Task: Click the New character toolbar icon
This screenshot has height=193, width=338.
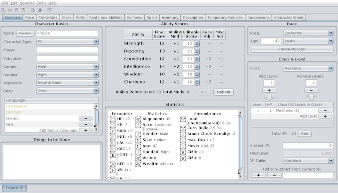Action: click(x=3, y=10)
